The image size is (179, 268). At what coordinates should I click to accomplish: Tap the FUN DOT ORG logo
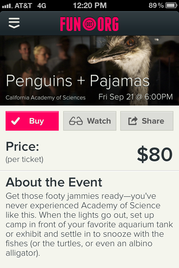[x=89, y=24]
